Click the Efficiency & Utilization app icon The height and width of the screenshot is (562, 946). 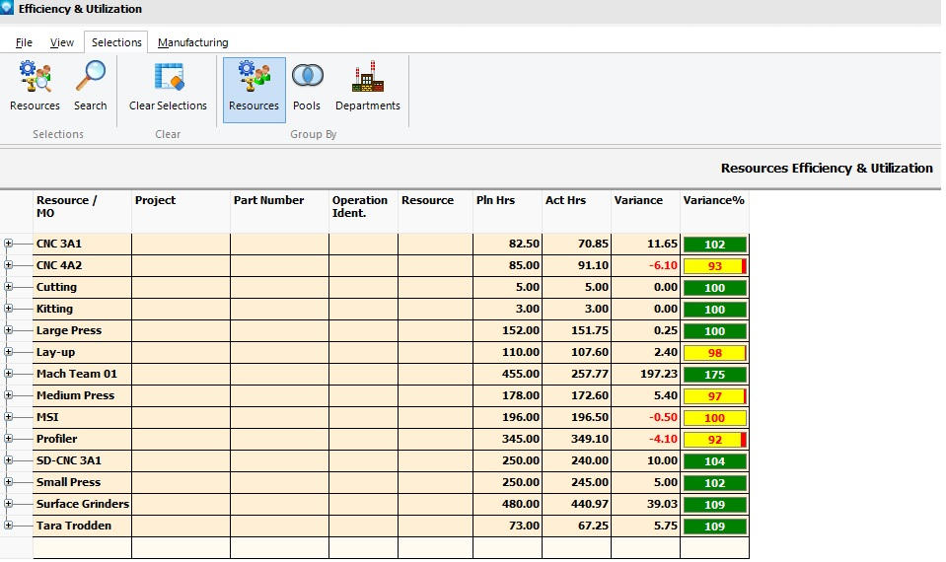coord(7,8)
